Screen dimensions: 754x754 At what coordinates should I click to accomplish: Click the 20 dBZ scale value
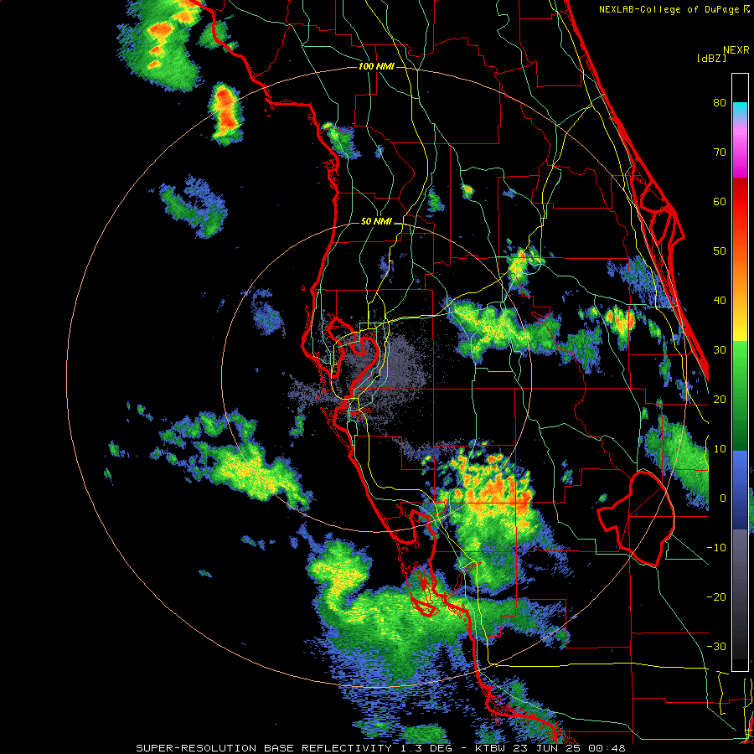(x=720, y=399)
